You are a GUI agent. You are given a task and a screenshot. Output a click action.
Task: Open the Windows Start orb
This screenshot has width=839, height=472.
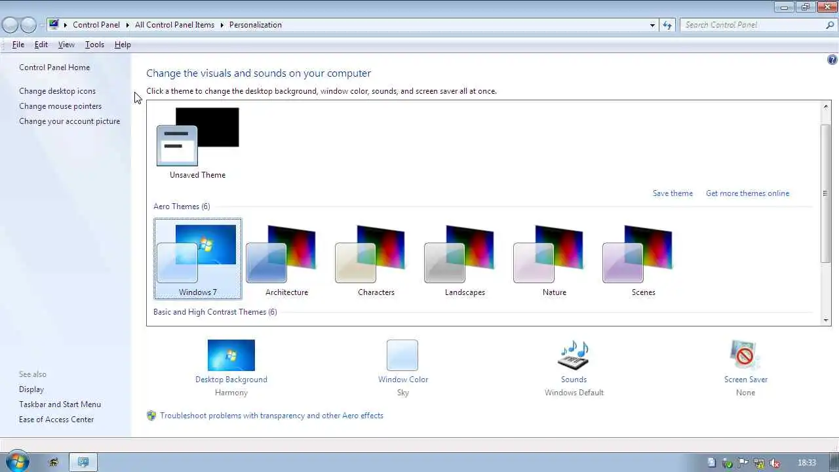pyautogui.click(x=17, y=462)
